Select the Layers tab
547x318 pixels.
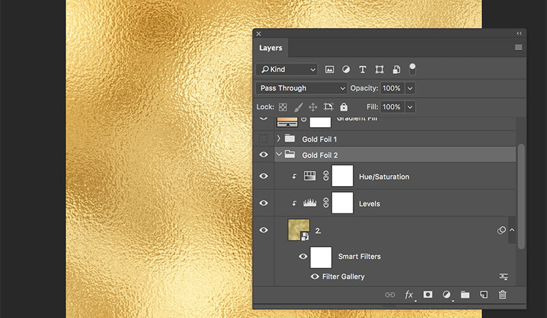point(271,48)
